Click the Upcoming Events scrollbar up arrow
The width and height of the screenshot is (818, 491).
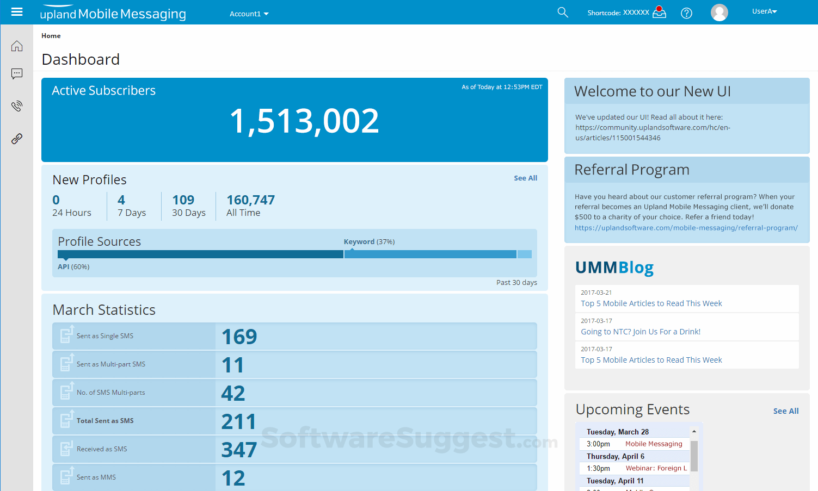[694, 431]
